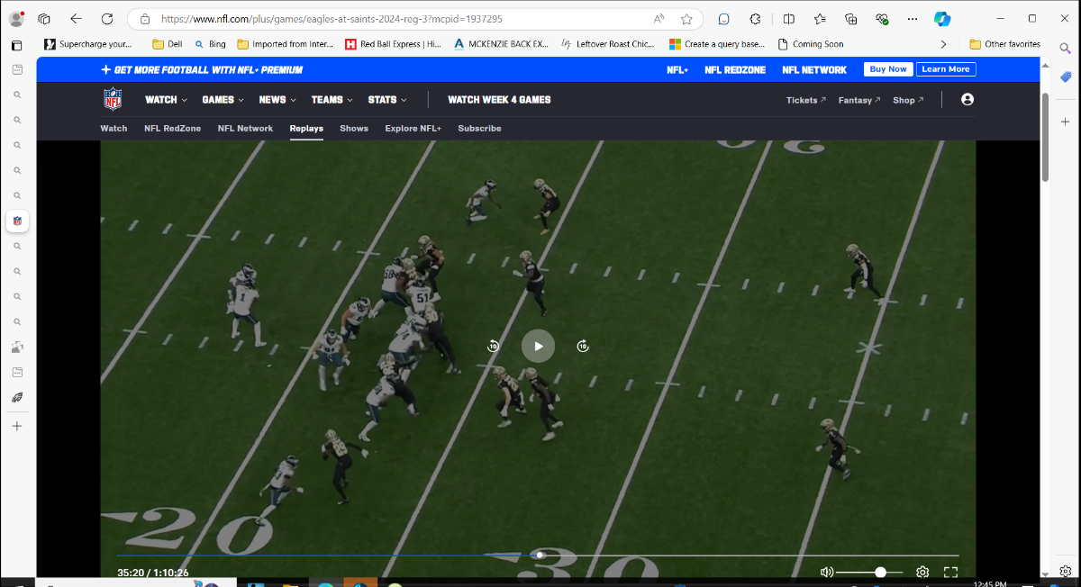The height and width of the screenshot is (587, 1081).
Task: Add this page to browser favorites star
Action: click(686, 19)
